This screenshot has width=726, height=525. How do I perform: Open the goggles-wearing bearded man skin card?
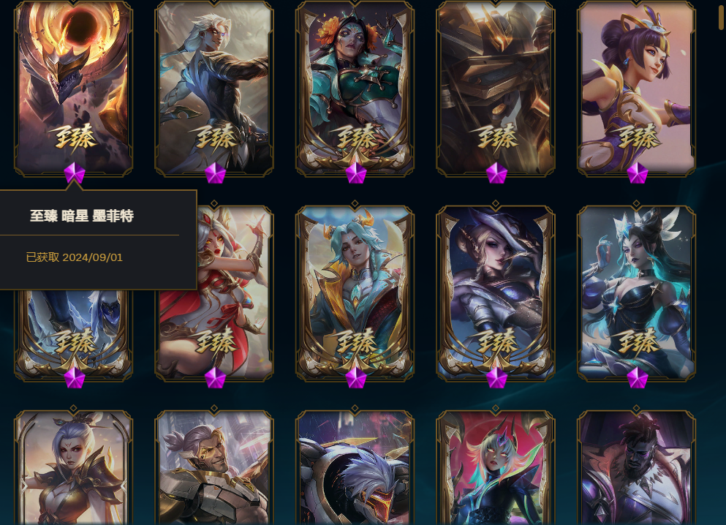tap(214, 467)
